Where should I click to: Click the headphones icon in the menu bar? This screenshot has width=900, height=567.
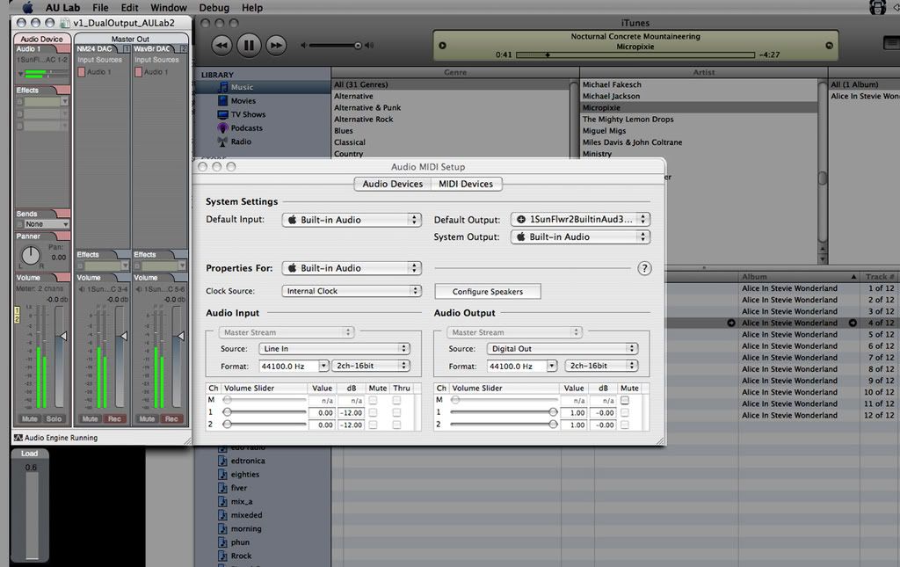click(877, 7)
